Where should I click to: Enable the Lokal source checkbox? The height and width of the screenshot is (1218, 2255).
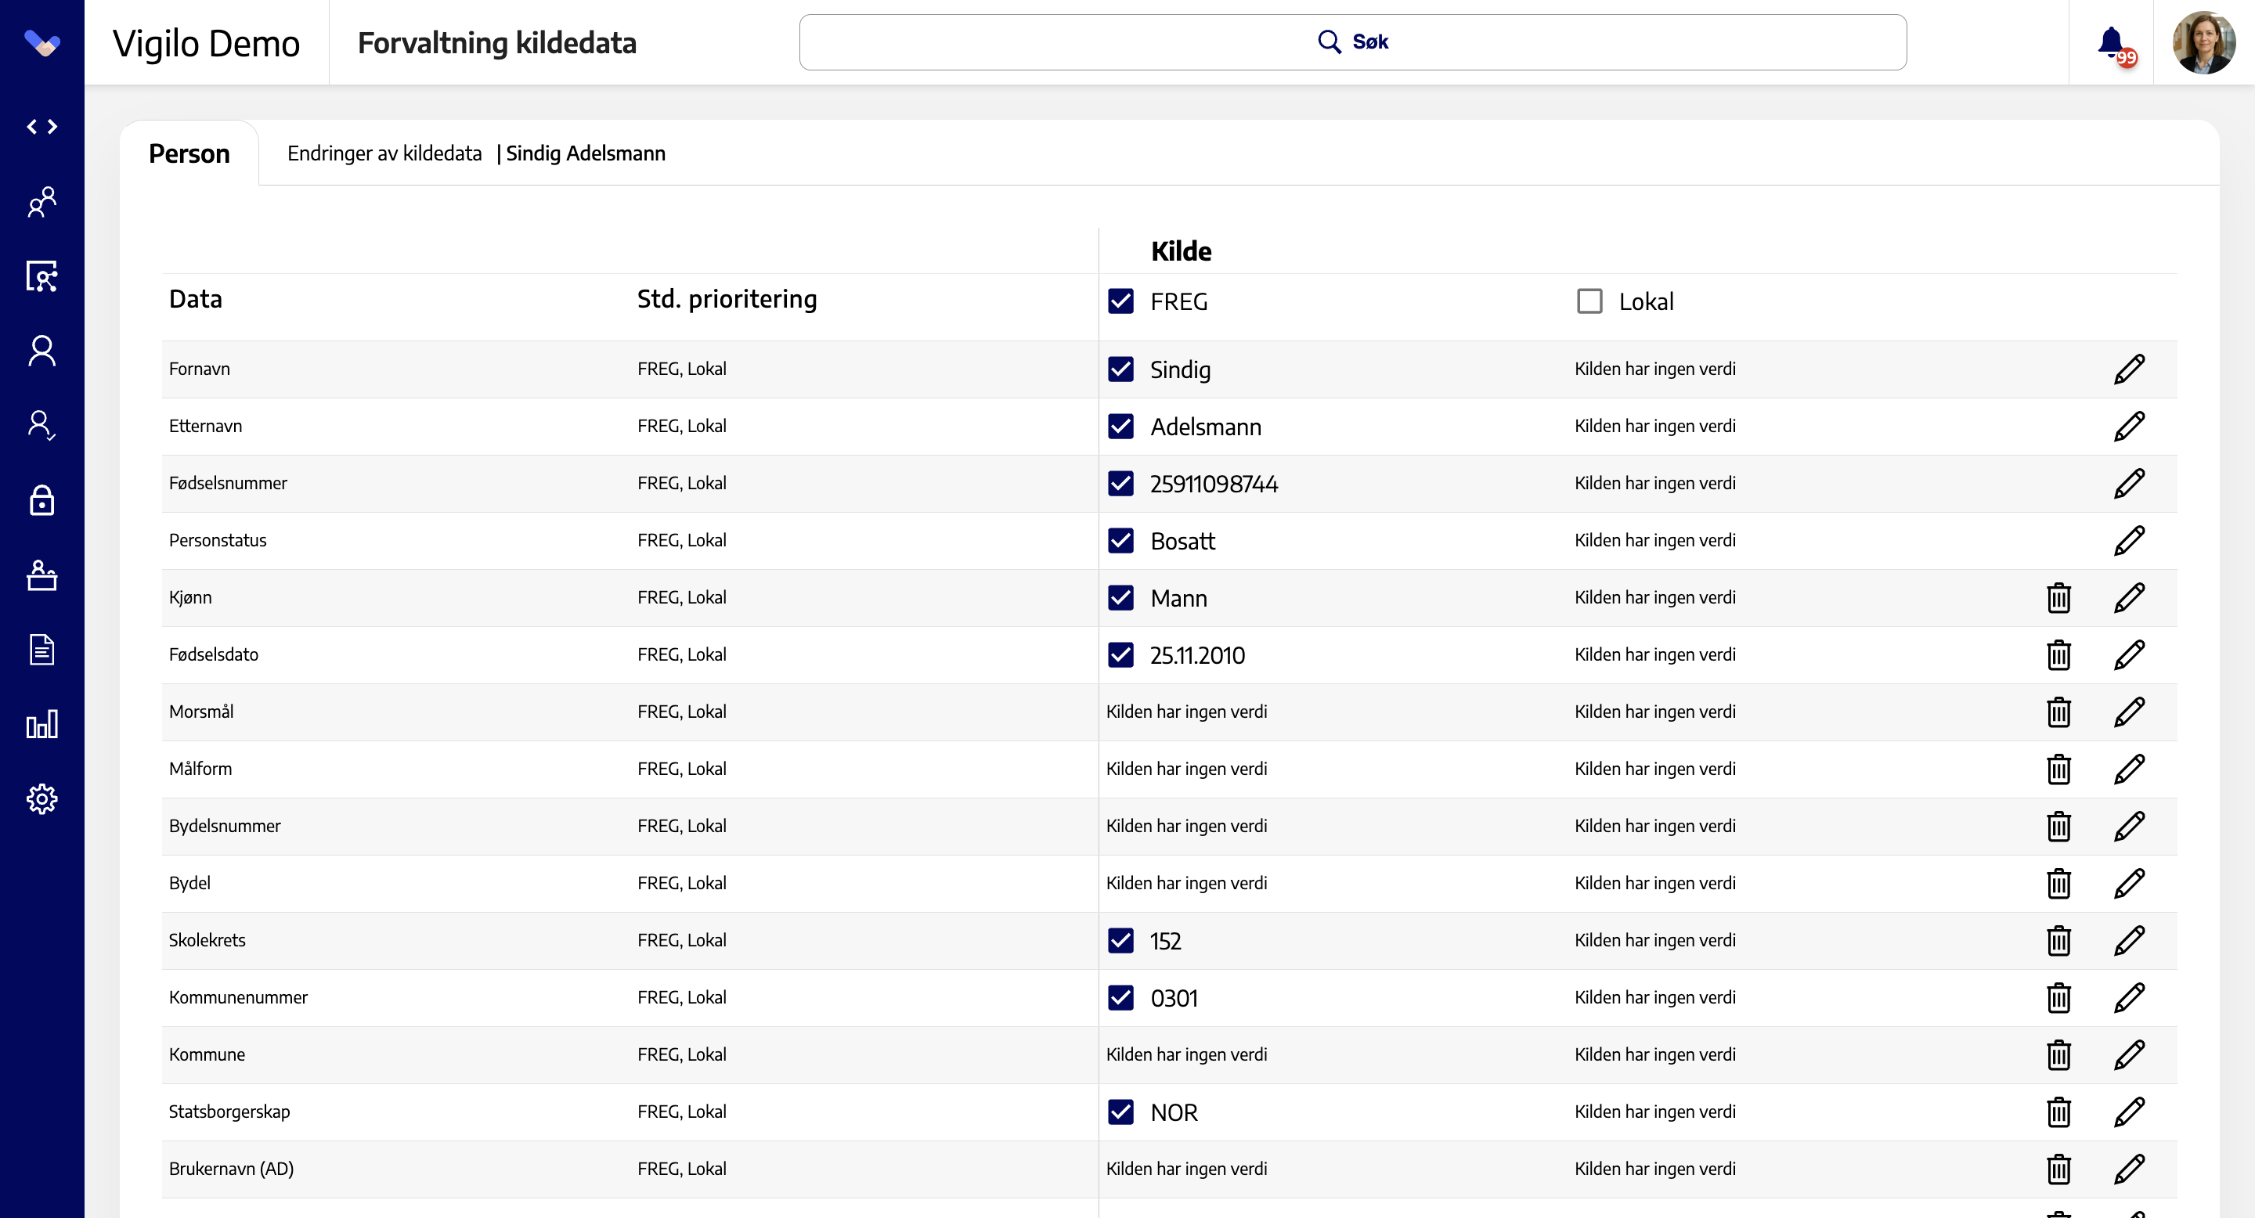pyautogui.click(x=1589, y=301)
